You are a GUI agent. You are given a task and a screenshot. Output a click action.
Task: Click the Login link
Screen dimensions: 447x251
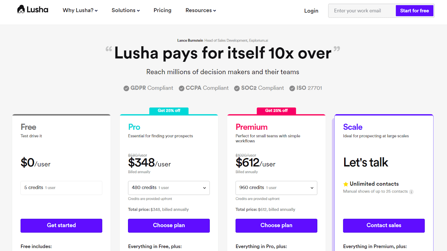(311, 11)
